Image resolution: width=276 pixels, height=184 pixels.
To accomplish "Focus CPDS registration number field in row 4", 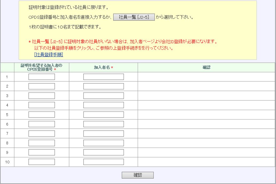I will (42, 105).
